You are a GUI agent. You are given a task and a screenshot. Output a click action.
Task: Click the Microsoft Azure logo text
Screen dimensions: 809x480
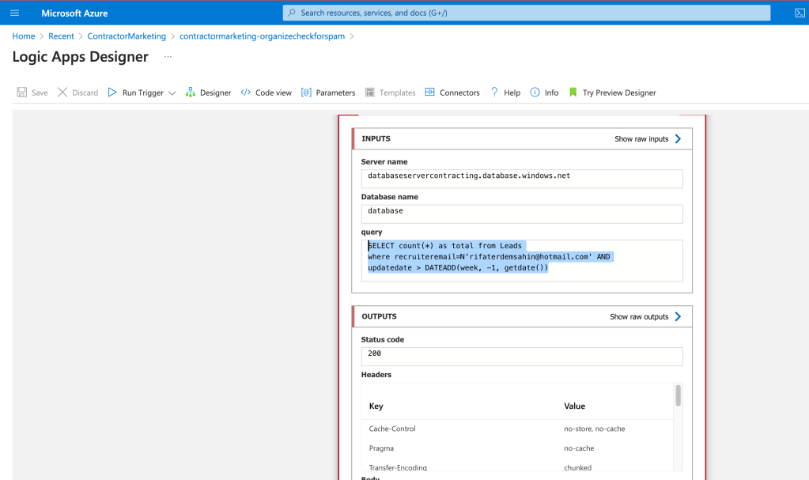pyautogui.click(x=74, y=13)
